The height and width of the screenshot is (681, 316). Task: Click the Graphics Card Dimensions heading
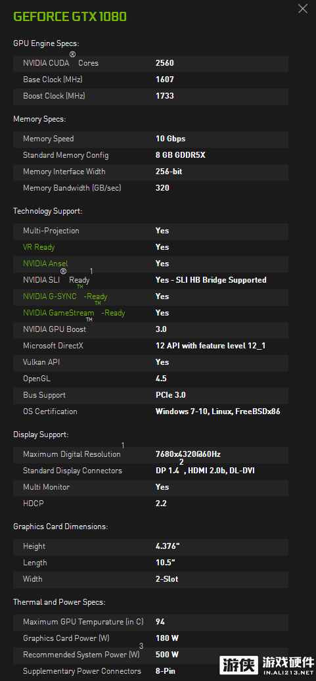[x=60, y=527]
